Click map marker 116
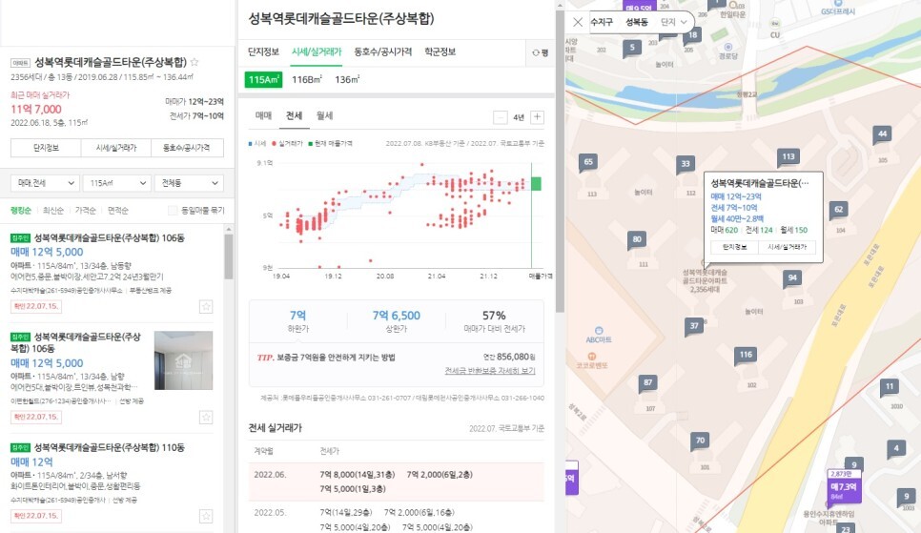Image resolution: width=921 pixels, height=533 pixels. 746,355
